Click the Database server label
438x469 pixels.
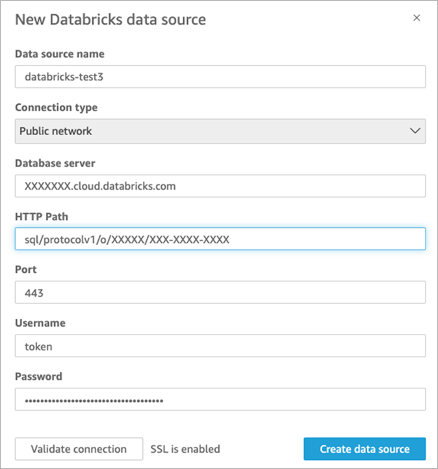(x=55, y=163)
